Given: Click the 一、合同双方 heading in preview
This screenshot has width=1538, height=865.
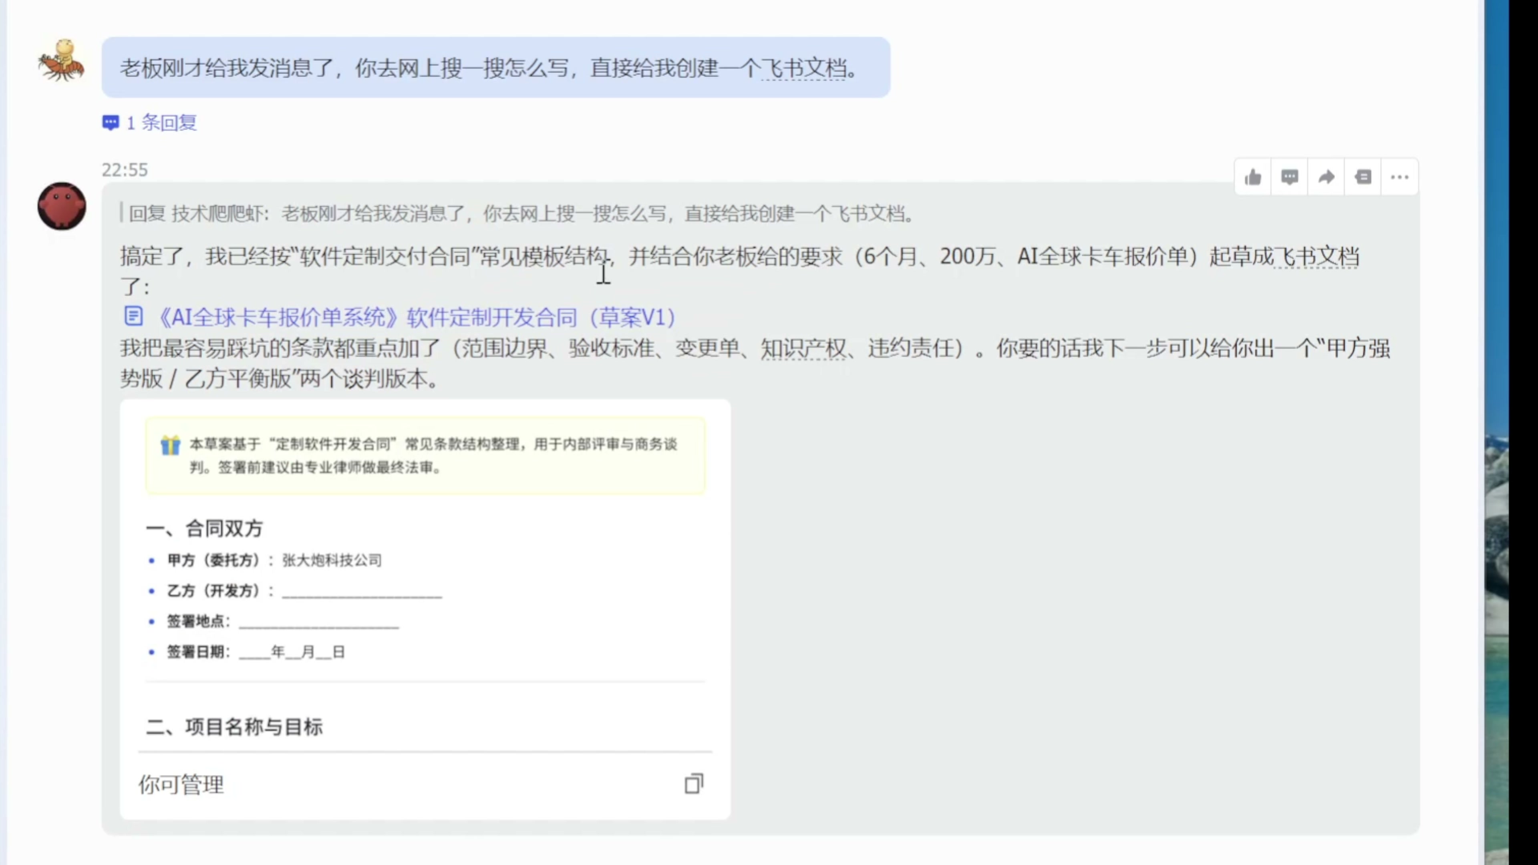Looking at the screenshot, I should click(x=205, y=528).
